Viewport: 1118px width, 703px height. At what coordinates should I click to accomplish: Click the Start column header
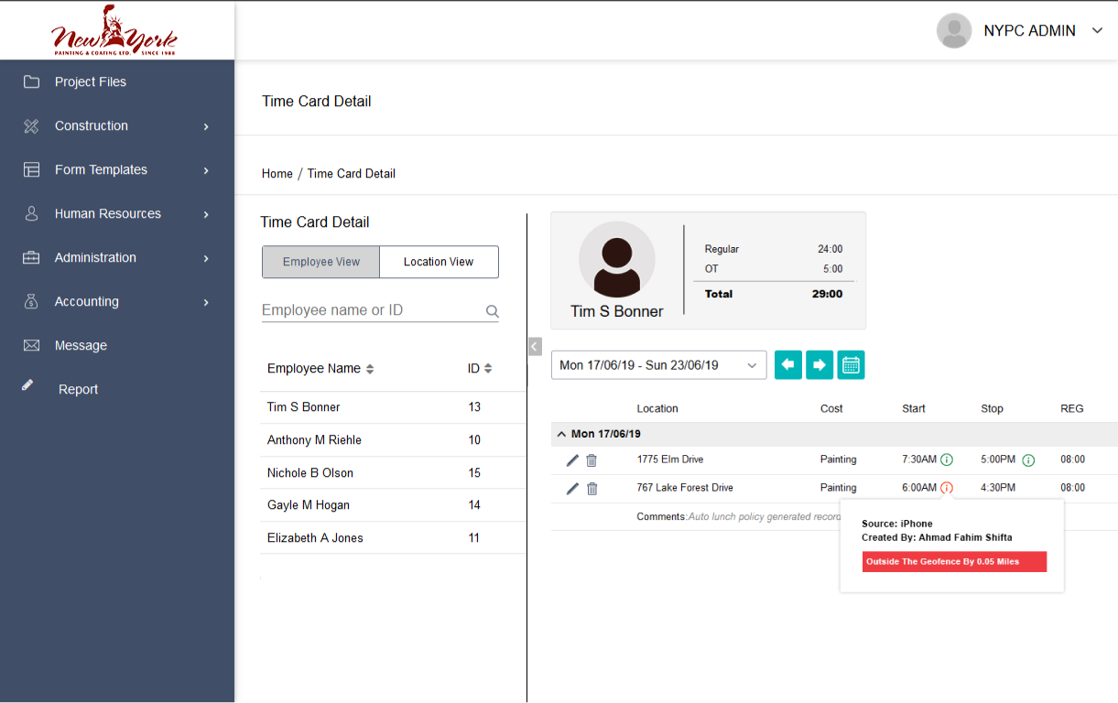tap(914, 408)
